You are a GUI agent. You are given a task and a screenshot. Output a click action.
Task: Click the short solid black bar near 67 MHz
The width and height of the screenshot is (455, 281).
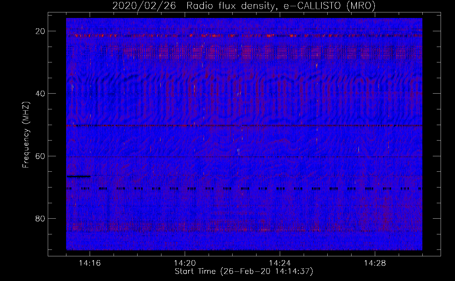[x=78, y=176]
